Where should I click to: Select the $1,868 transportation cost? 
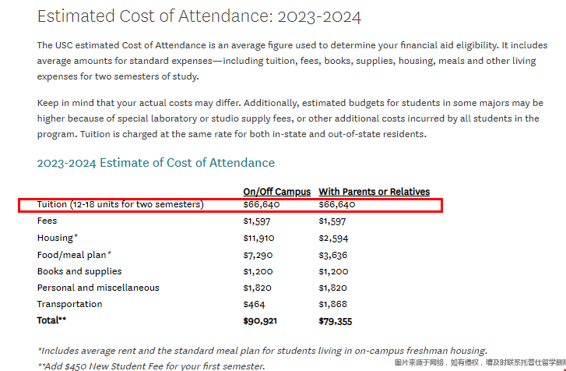coord(332,304)
